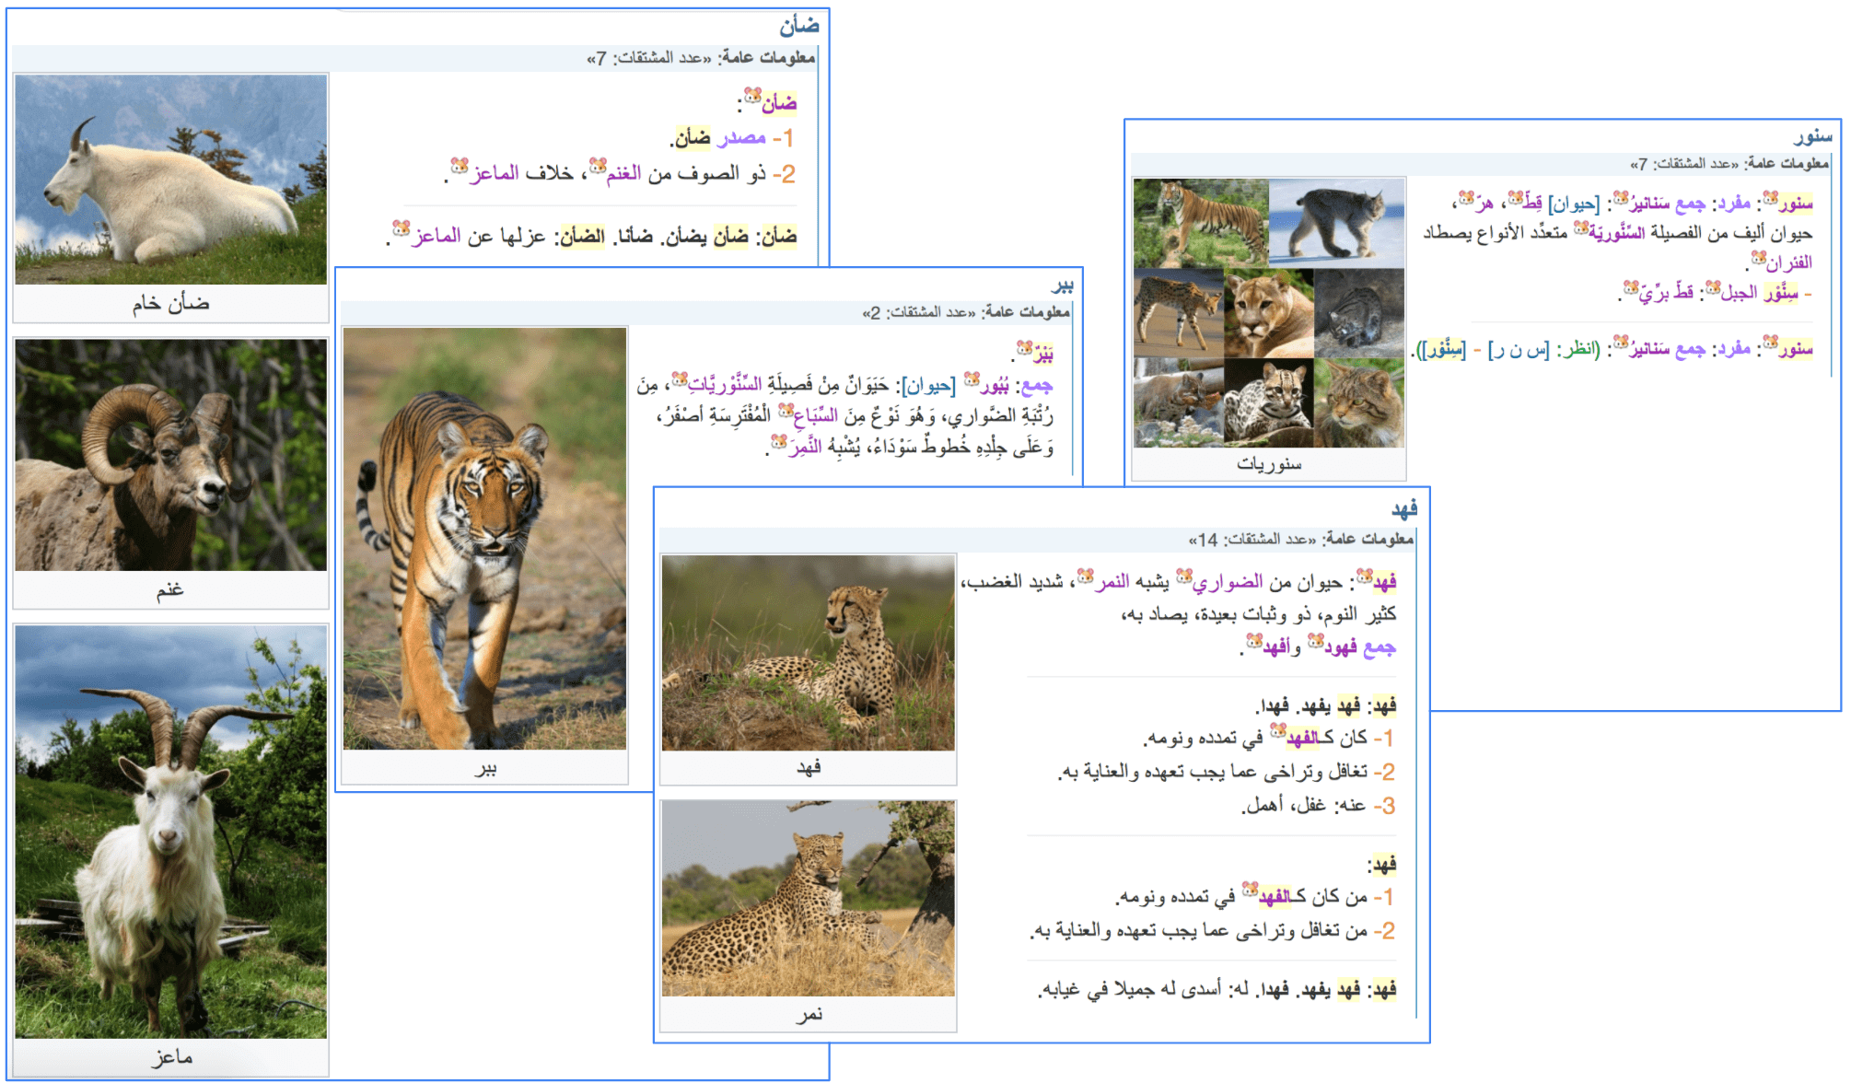The height and width of the screenshot is (1083, 1851).
Task: Click hamster icon after الفئران word
Action: [x=1759, y=257]
